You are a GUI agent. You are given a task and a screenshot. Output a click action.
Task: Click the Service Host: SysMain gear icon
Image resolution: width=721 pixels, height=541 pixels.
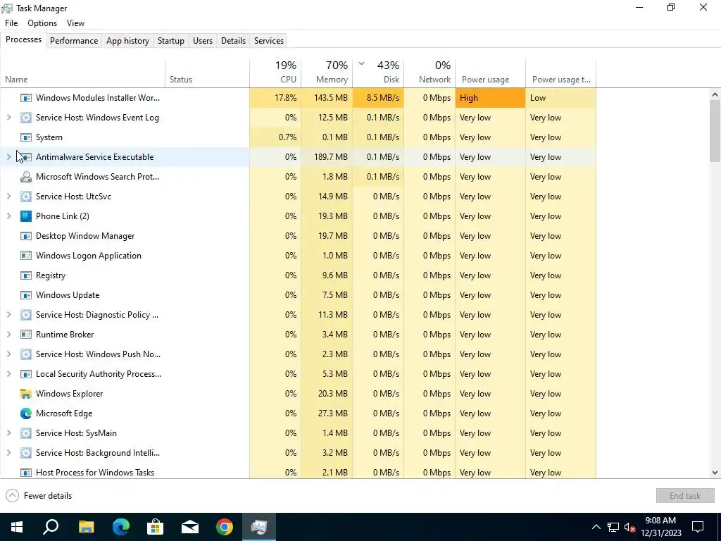[26, 433]
